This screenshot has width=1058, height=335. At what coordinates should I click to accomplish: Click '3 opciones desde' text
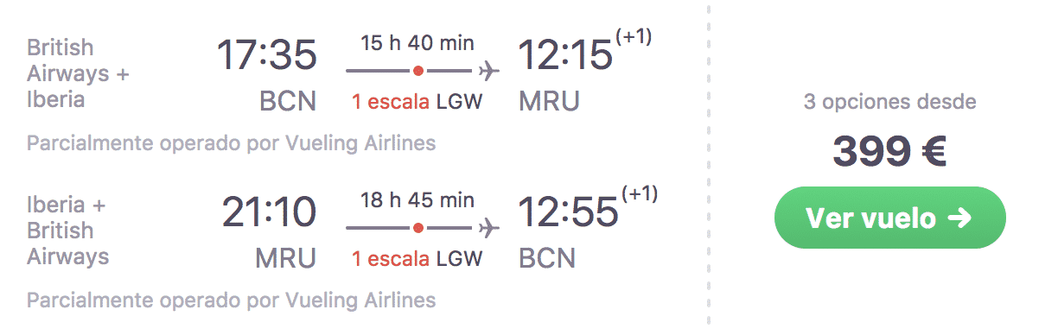pyautogui.click(x=889, y=102)
